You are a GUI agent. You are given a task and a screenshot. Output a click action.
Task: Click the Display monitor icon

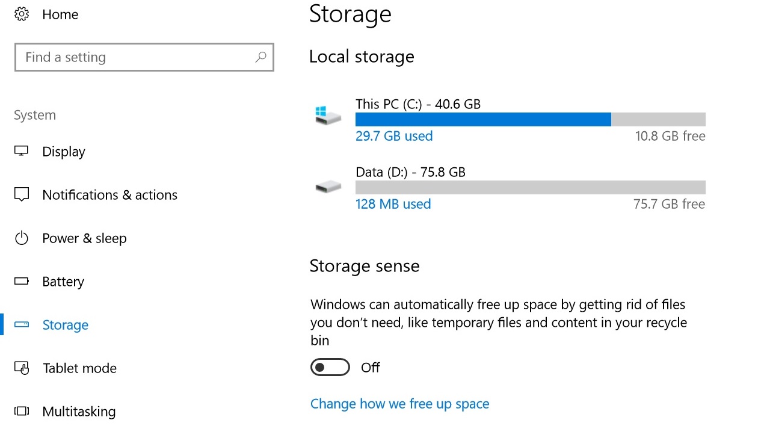pos(22,152)
